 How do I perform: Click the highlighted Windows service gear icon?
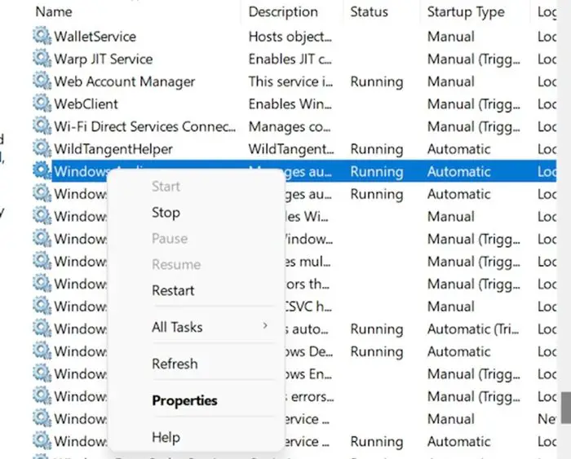pyautogui.click(x=42, y=171)
